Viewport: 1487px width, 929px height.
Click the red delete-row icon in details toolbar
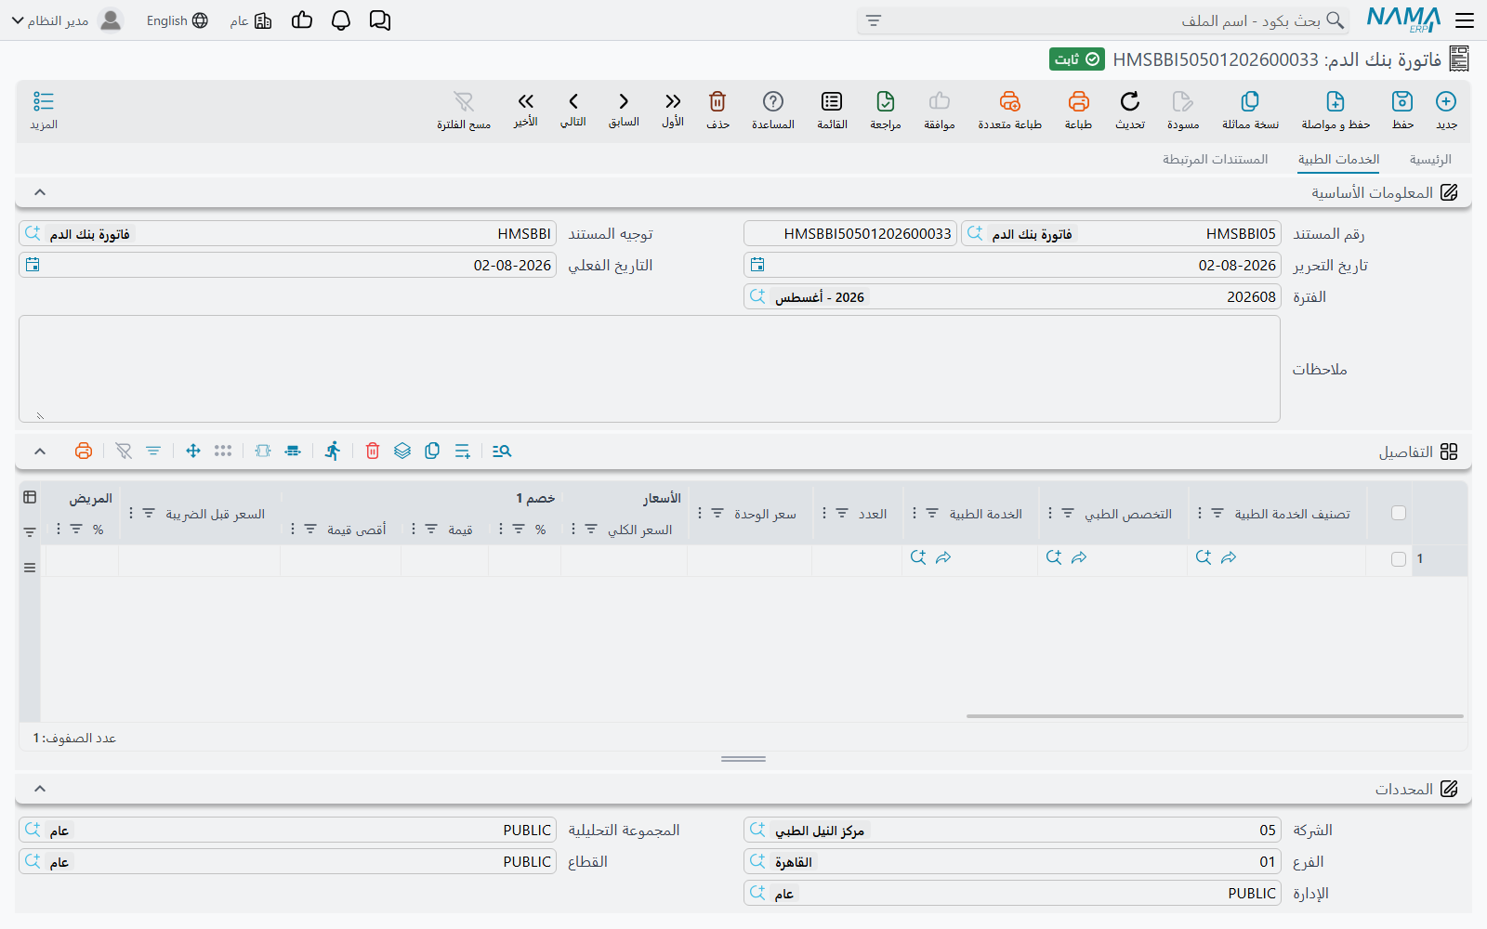[373, 451]
